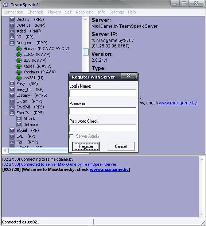The image size is (206, 226).
Task: Open the Connection menu
Action: (x=13, y=12)
